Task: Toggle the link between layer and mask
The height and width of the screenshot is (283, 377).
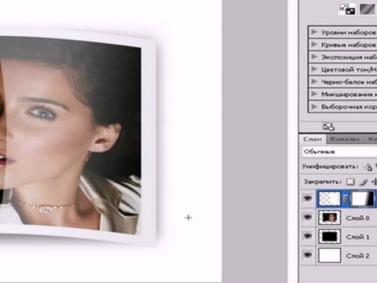Action: (x=346, y=199)
